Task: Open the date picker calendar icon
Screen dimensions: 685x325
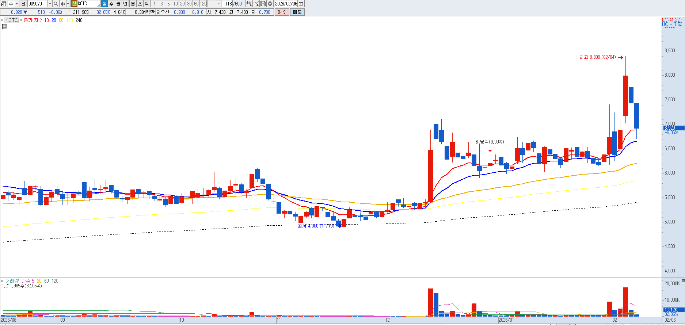Action: tap(301, 4)
